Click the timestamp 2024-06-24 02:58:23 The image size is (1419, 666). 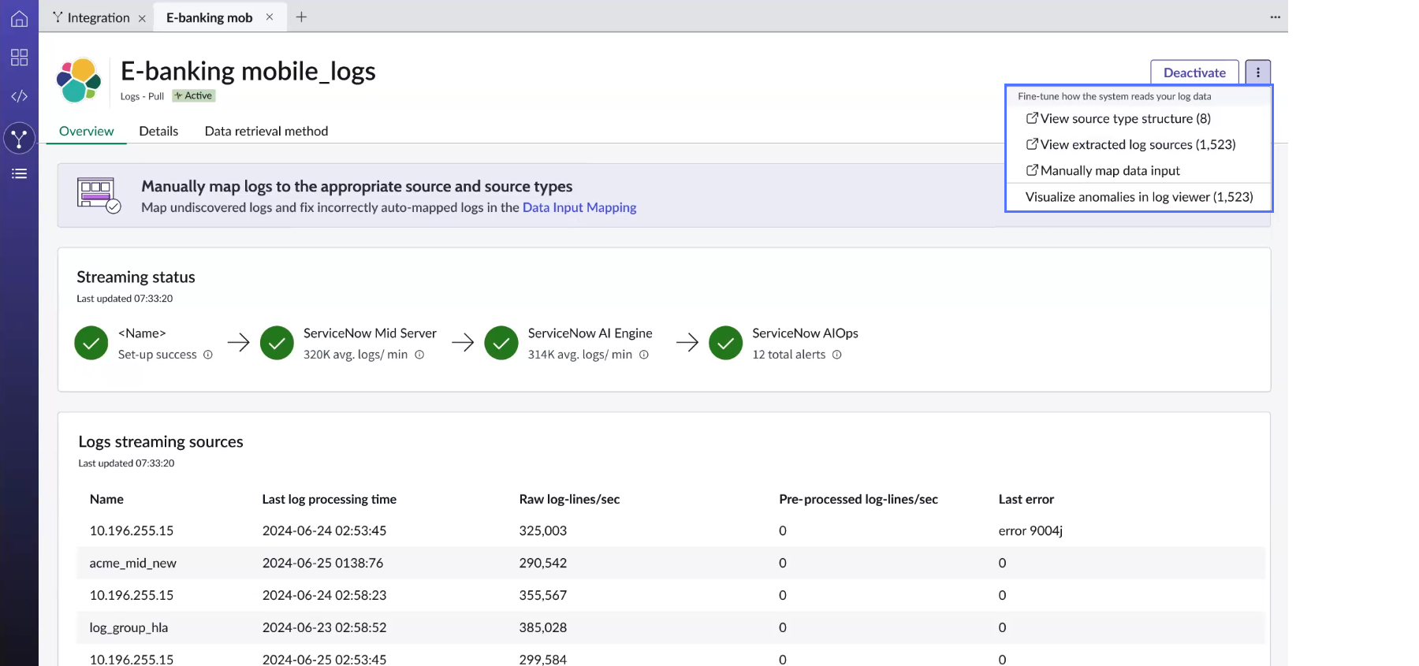pyautogui.click(x=324, y=595)
